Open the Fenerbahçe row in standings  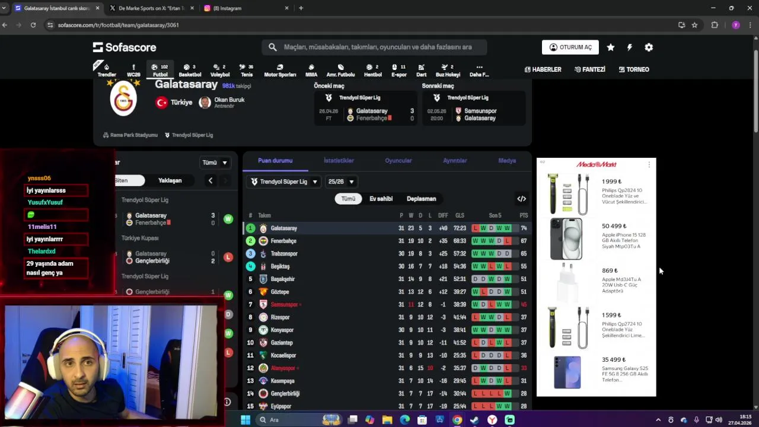387,241
